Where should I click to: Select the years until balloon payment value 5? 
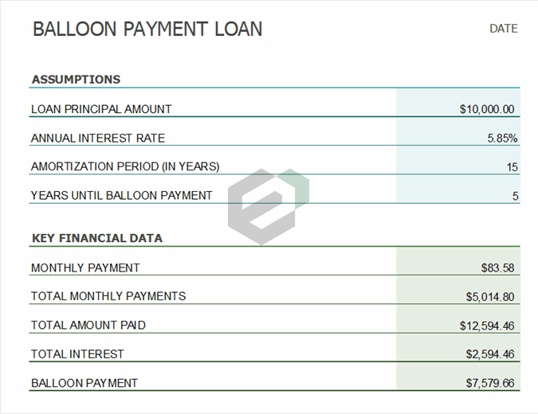515,196
